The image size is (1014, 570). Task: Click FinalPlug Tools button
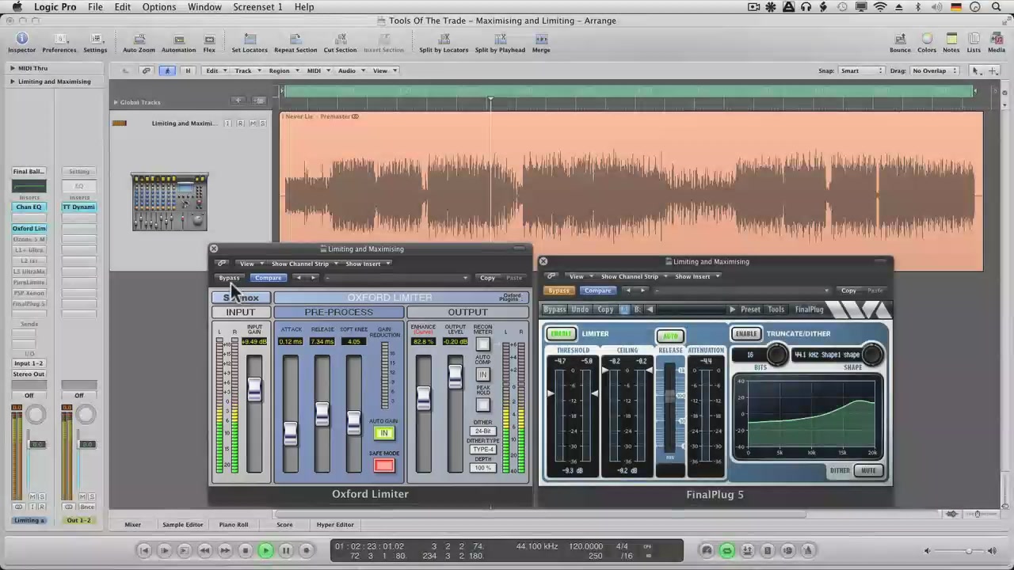point(776,310)
